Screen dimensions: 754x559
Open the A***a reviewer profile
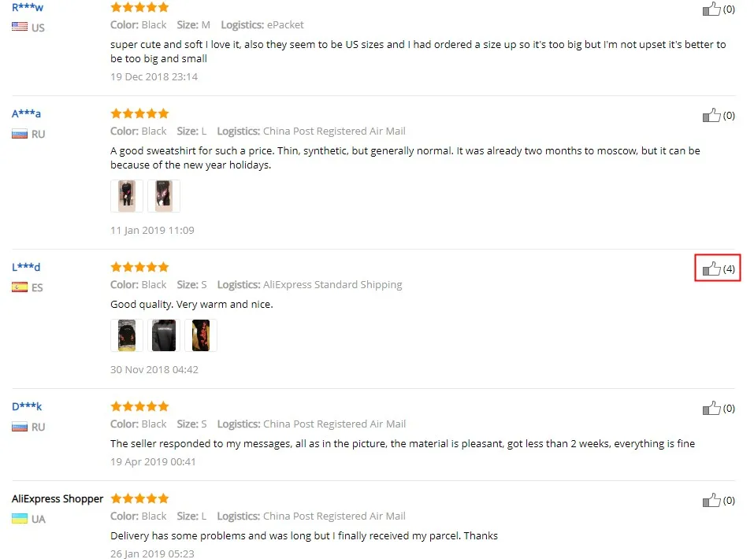(27, 113)
